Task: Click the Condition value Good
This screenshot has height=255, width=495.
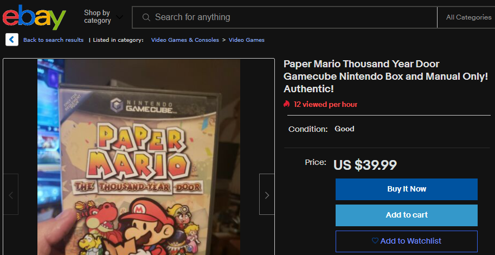Action: [344, 129]
